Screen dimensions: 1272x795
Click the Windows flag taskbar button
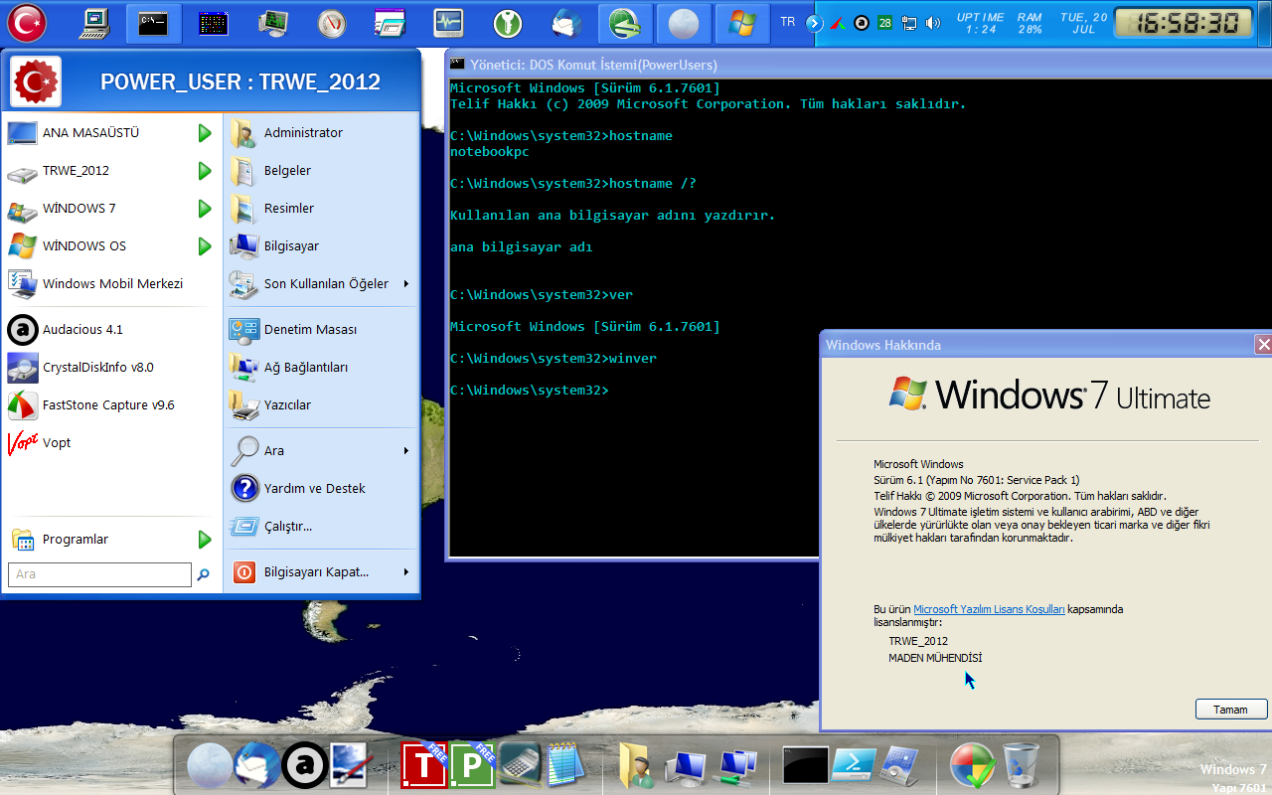click(x=741, y=23)
